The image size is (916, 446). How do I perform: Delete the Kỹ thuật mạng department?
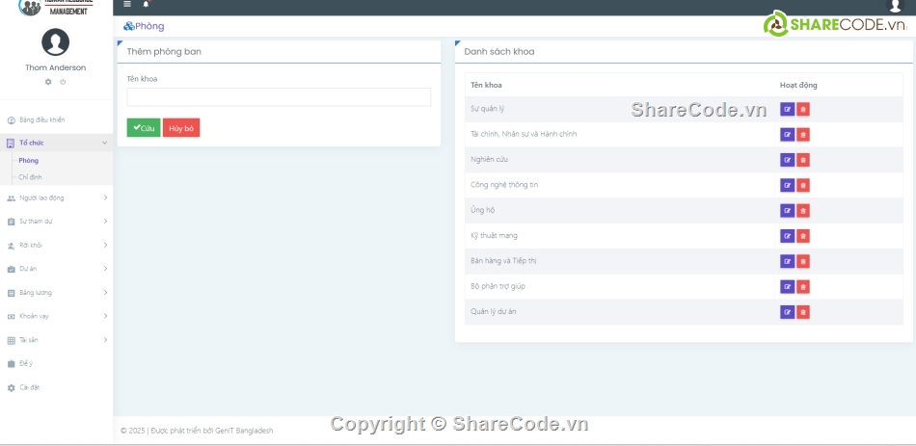[802, 236]
